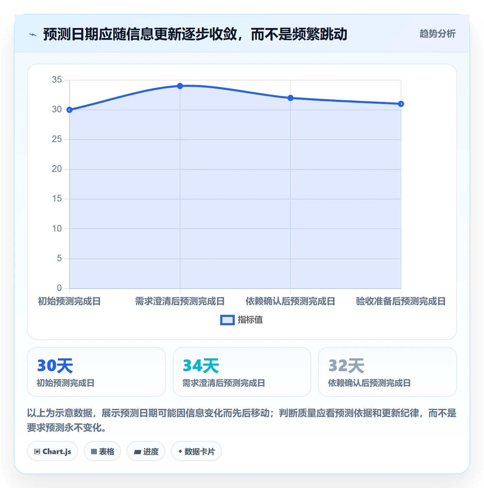Click the 表格 tag
484x488 pixels.
[102, 451]
